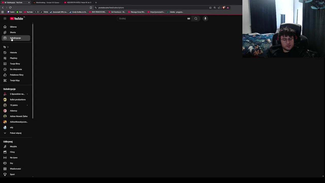Open Dlaczego Korea Pół... bookmark
The image size is (325, 183).
click(x=136, y=12)
